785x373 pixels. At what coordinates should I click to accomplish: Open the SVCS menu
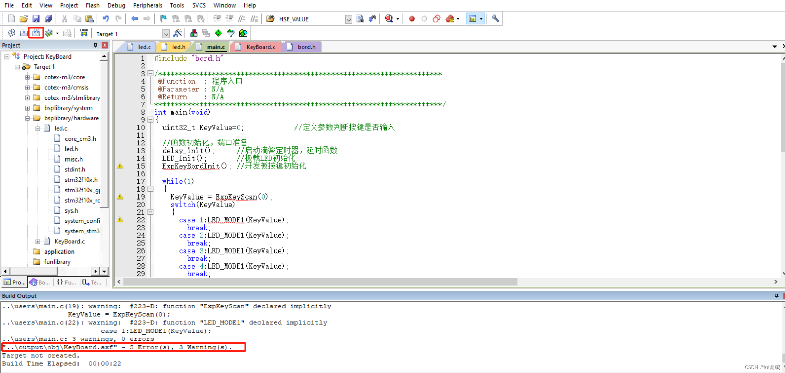199,5
